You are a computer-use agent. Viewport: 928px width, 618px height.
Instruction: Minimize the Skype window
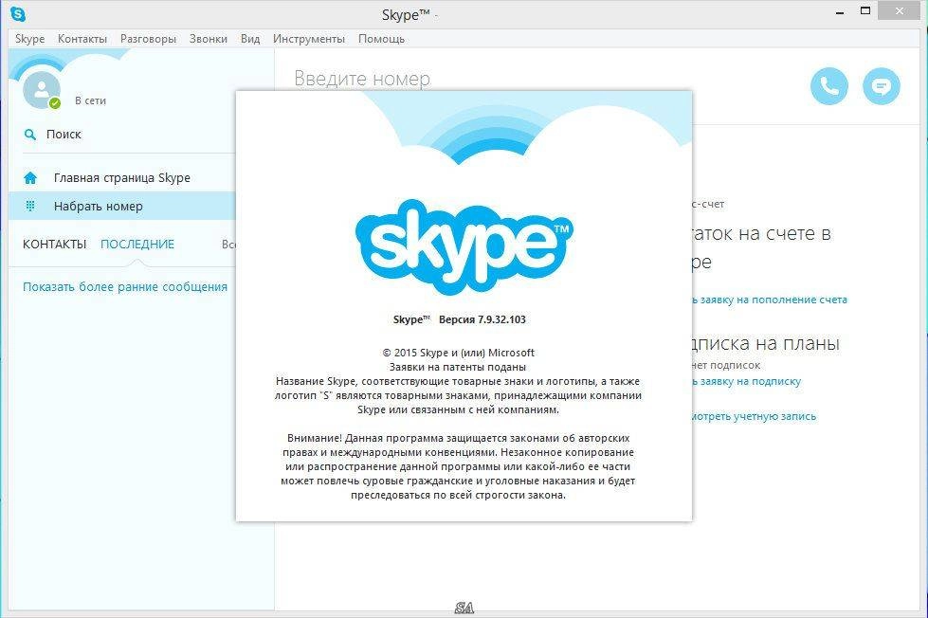[x=839, y=11]
